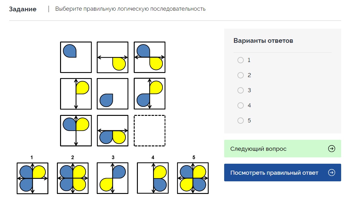Select answer figure numbered 3
The width and height of the screenshot is (350, 204).
coord(113,178)
